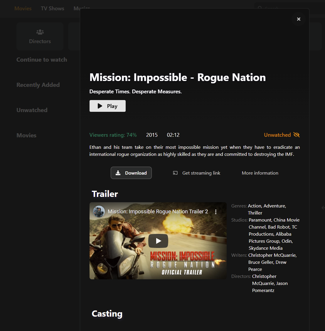Image resolution: width=325 pixels, height=331 pixels.
Task: Open trailer video options three-dot menu
Action: (215, 212)
